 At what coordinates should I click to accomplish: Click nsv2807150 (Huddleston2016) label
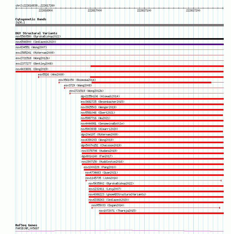pyautogui.click(x=103, y=162)
